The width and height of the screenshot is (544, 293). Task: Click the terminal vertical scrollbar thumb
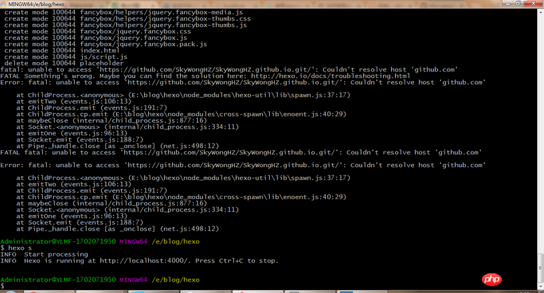point(540,268)
